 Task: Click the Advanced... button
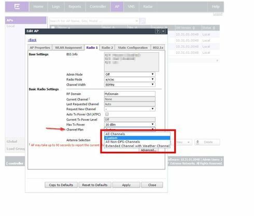click(x=148, y=150)
